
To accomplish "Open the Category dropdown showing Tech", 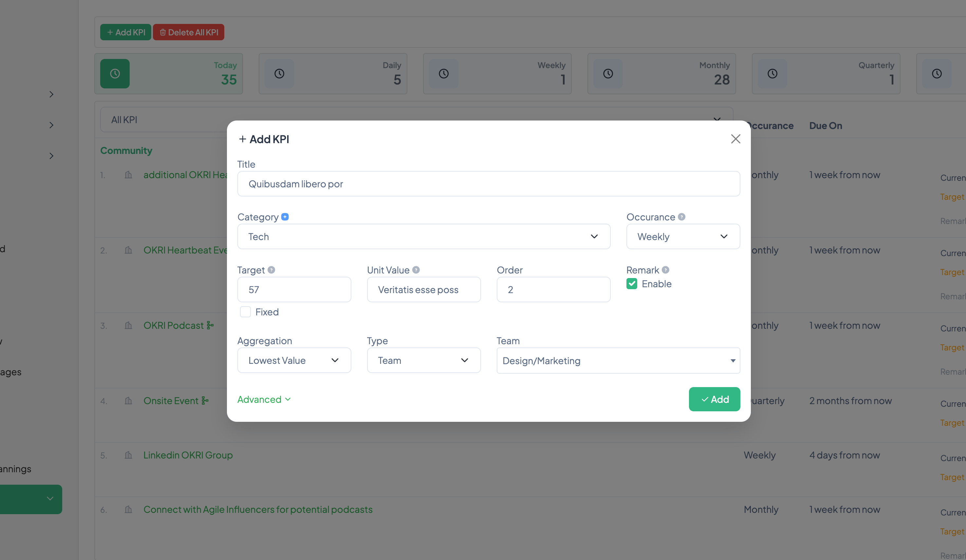I will (424, 236).
